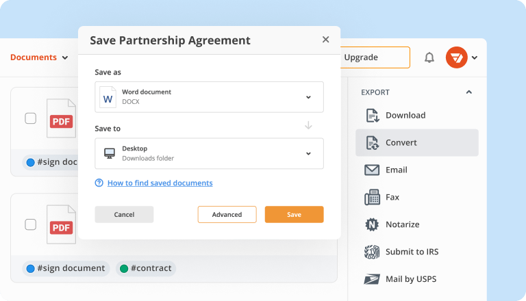
Task: Click the Download export icon
Action: (x=373, y=116)
